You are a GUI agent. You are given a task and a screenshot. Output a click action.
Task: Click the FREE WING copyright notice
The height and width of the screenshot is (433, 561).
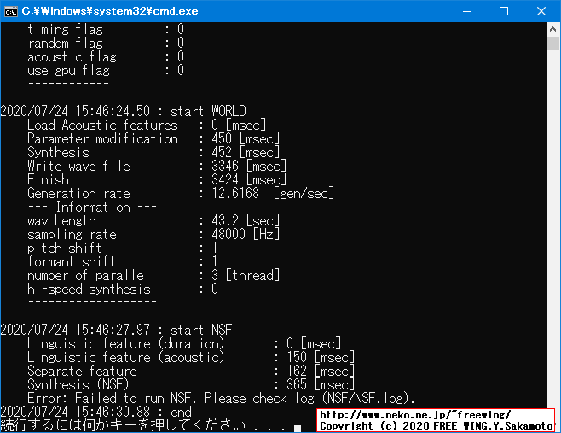tap(436, 425)
